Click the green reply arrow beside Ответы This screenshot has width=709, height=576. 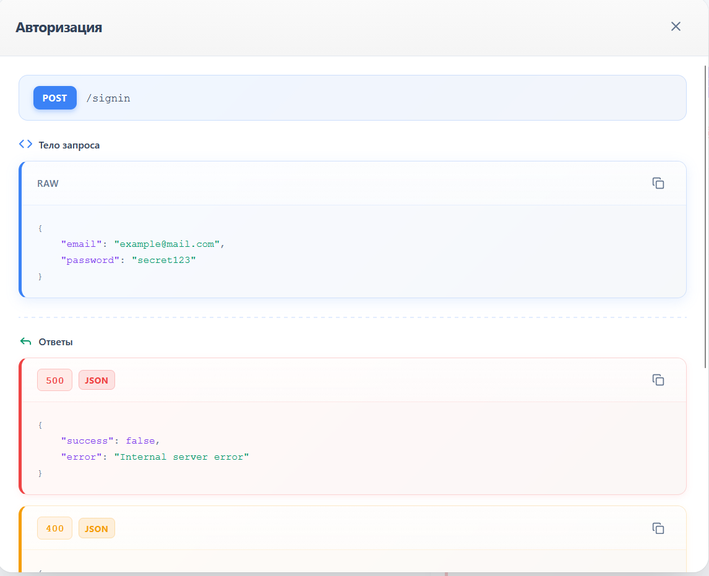click(x=25, y=342)
